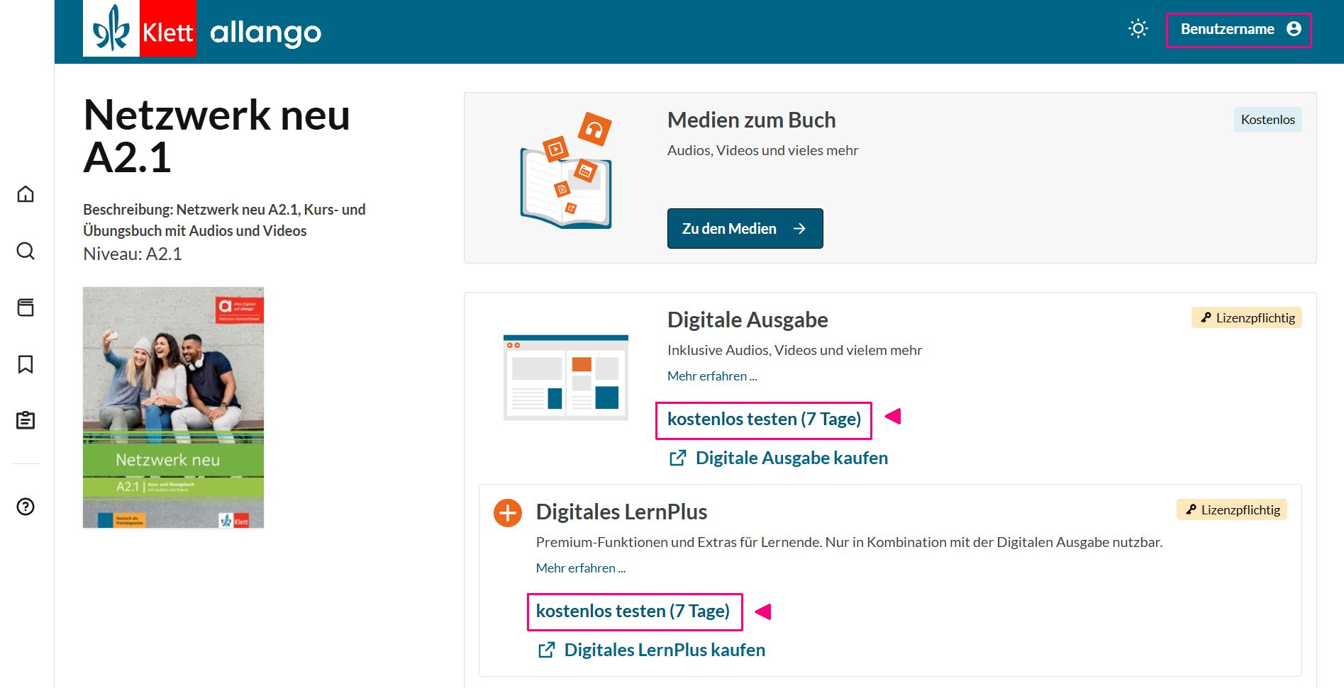Click the bookmark icon in sidebar
Screen dimensions: 1344x688
coord(26,364)
